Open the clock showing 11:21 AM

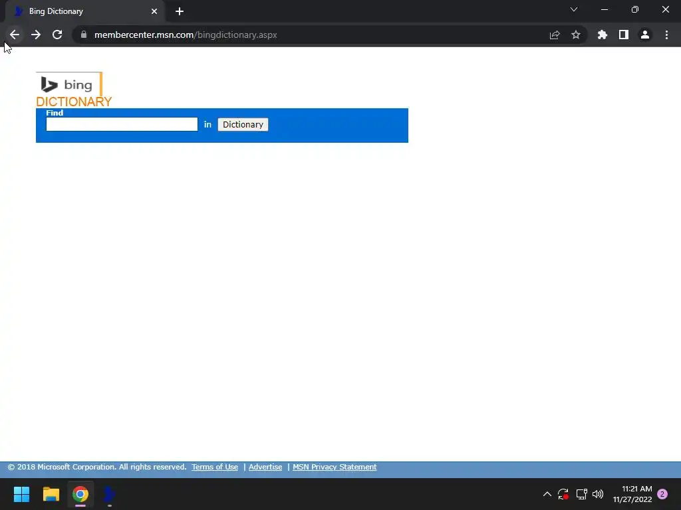[632, 494]
